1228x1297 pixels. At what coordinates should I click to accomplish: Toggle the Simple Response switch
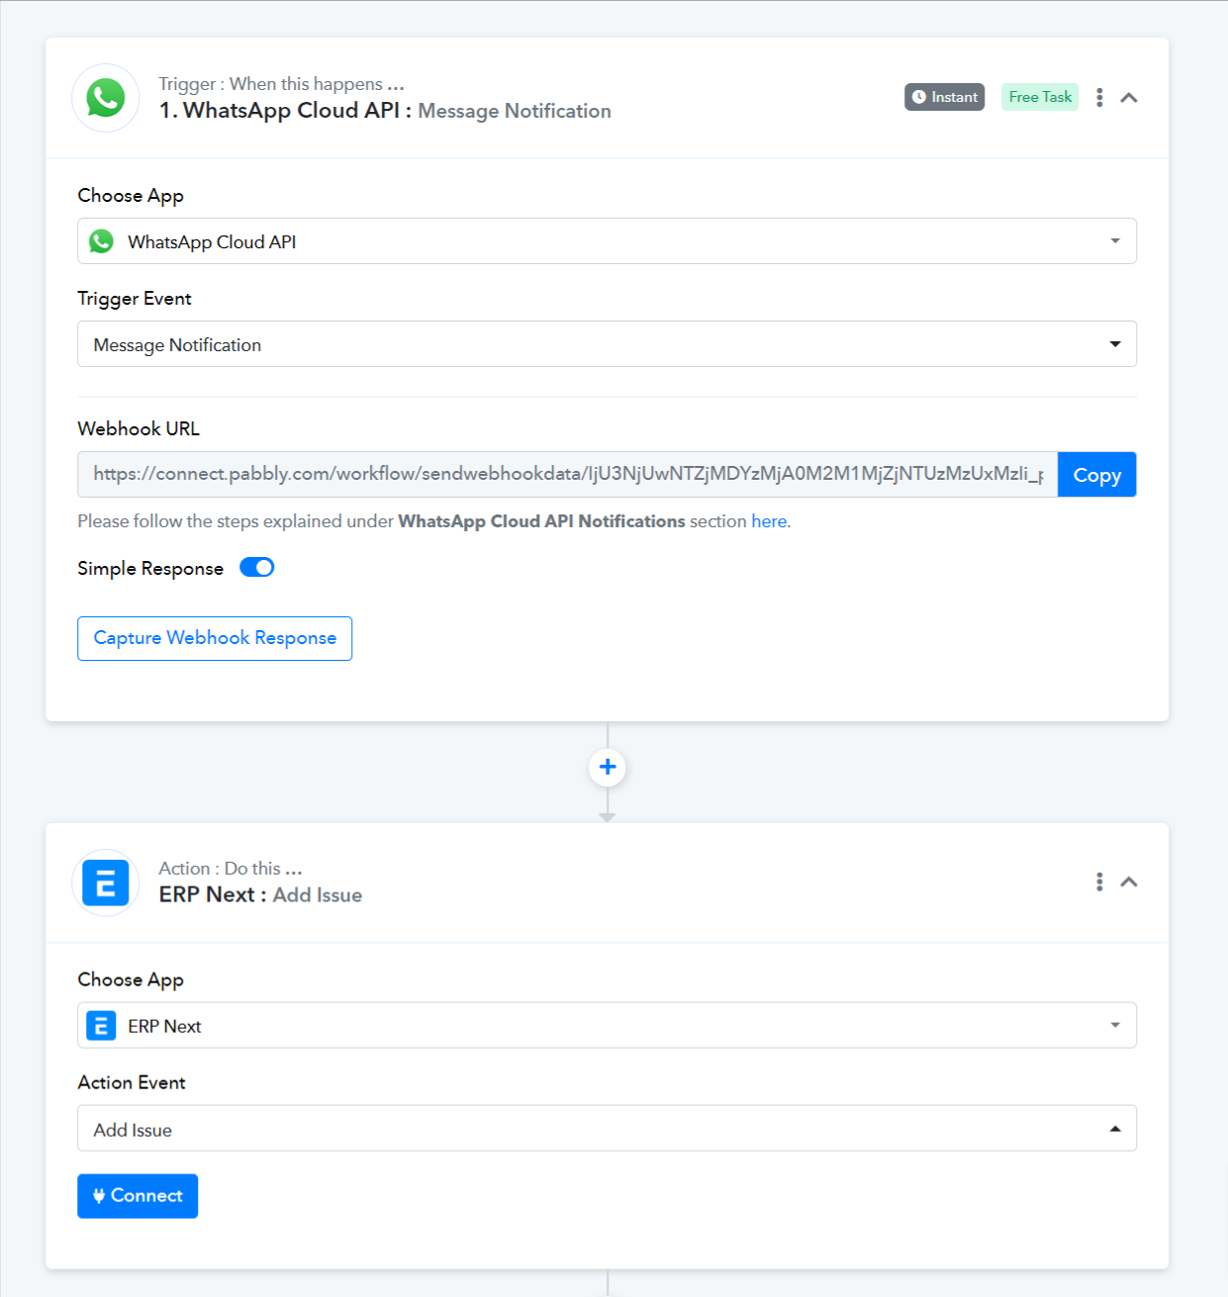click(x=257, y=568)
